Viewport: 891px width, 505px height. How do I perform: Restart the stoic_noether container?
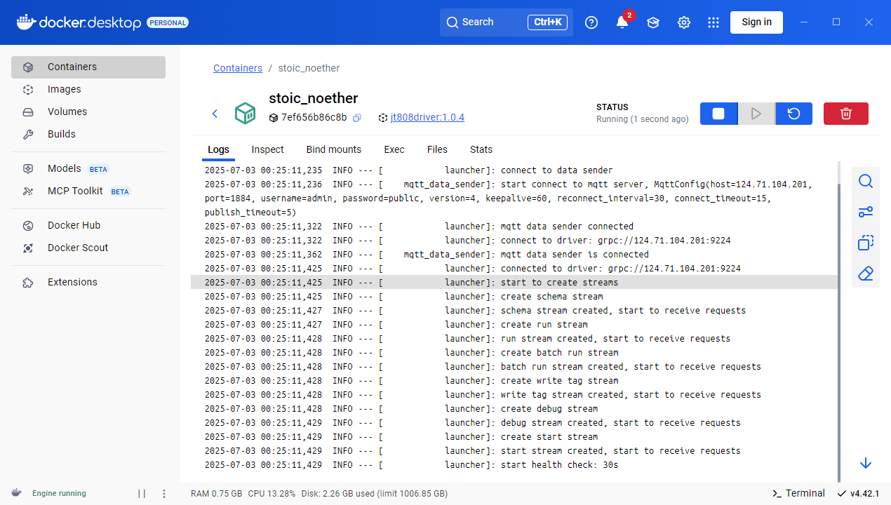coord(794,114)
